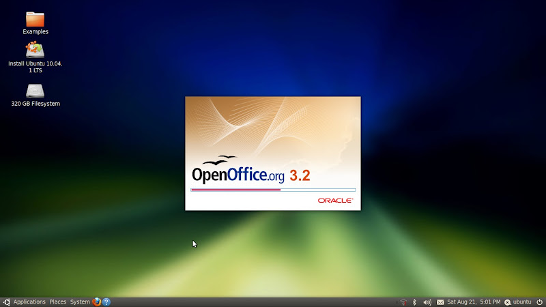Open the volume speaker indicator
Image resolution: width=546 pixels, height=307 pixels.
click(x=427, y=302)
